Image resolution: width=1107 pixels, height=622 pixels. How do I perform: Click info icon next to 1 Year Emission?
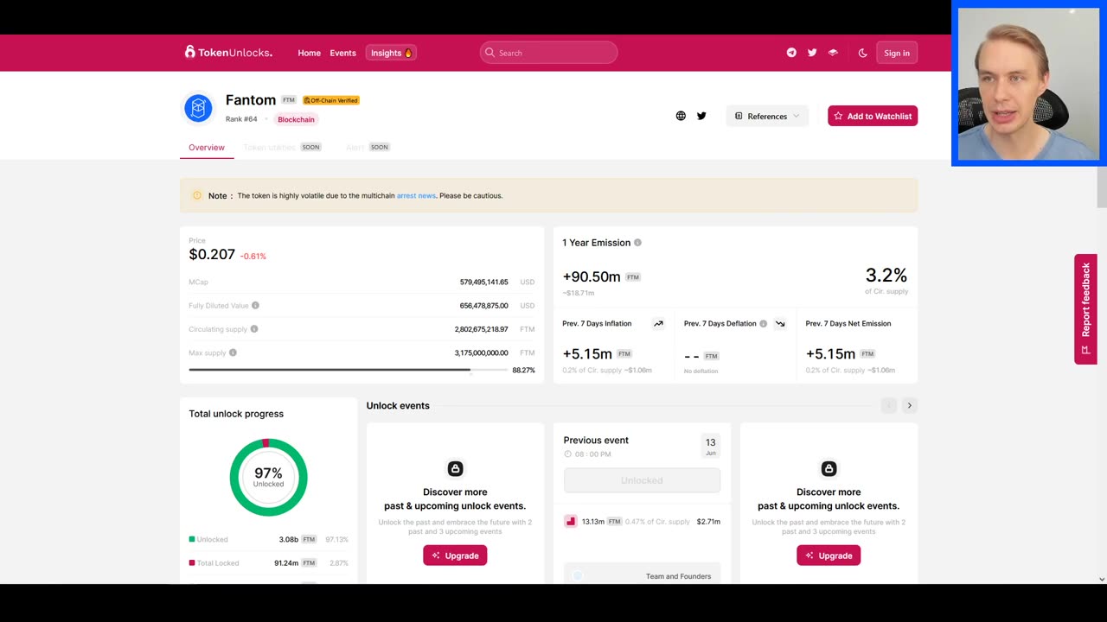(x=637, y=243)
